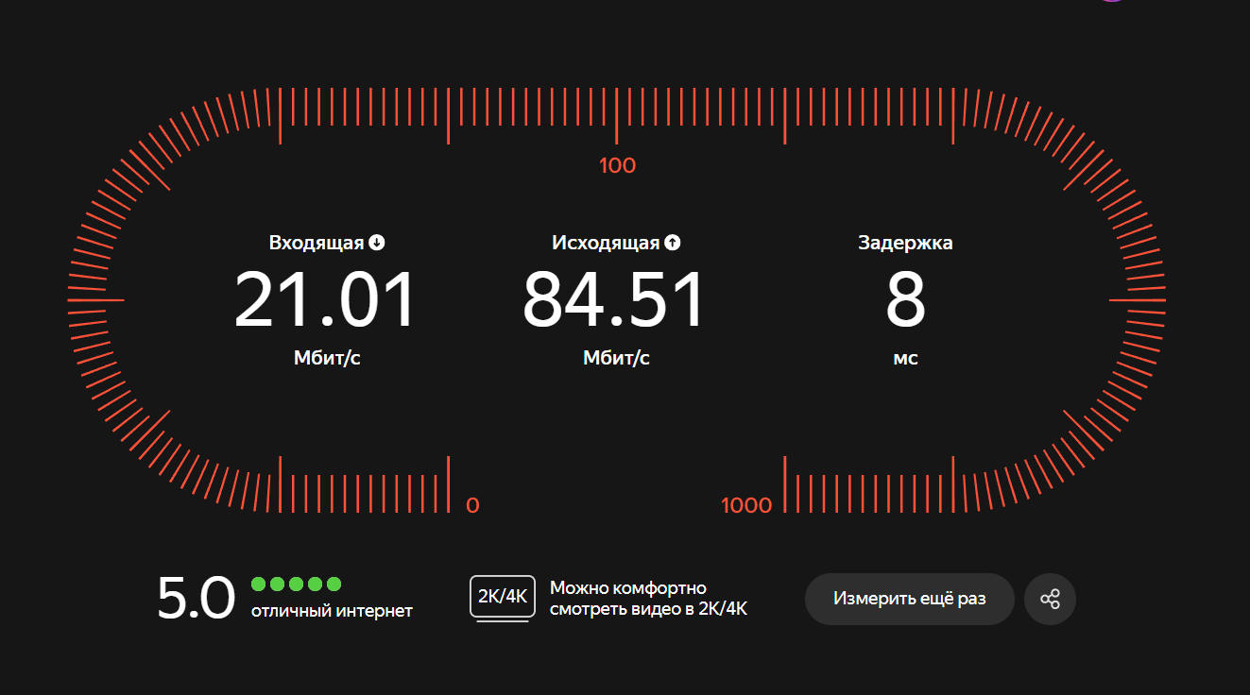Click the Задержка label
1250x695 pixels.
pyautogui.click(x=905, y=243)
